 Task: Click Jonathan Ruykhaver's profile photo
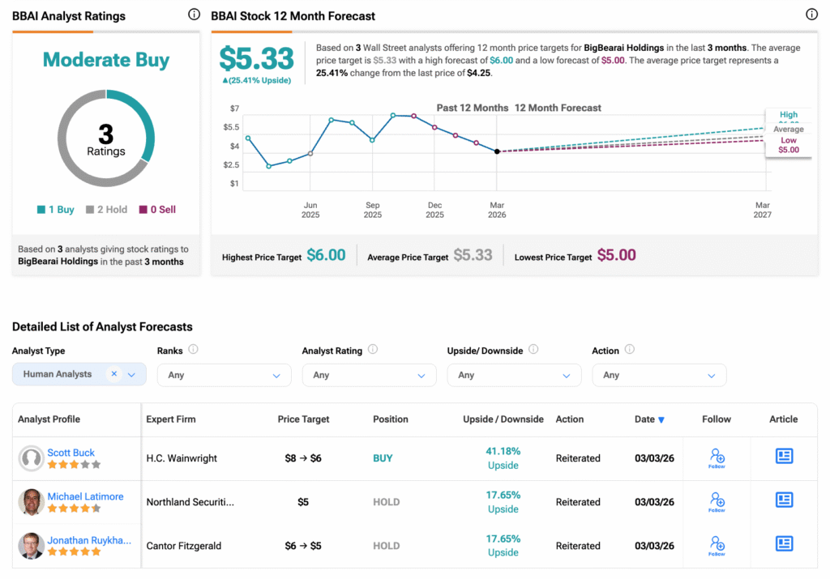(32, 546)
